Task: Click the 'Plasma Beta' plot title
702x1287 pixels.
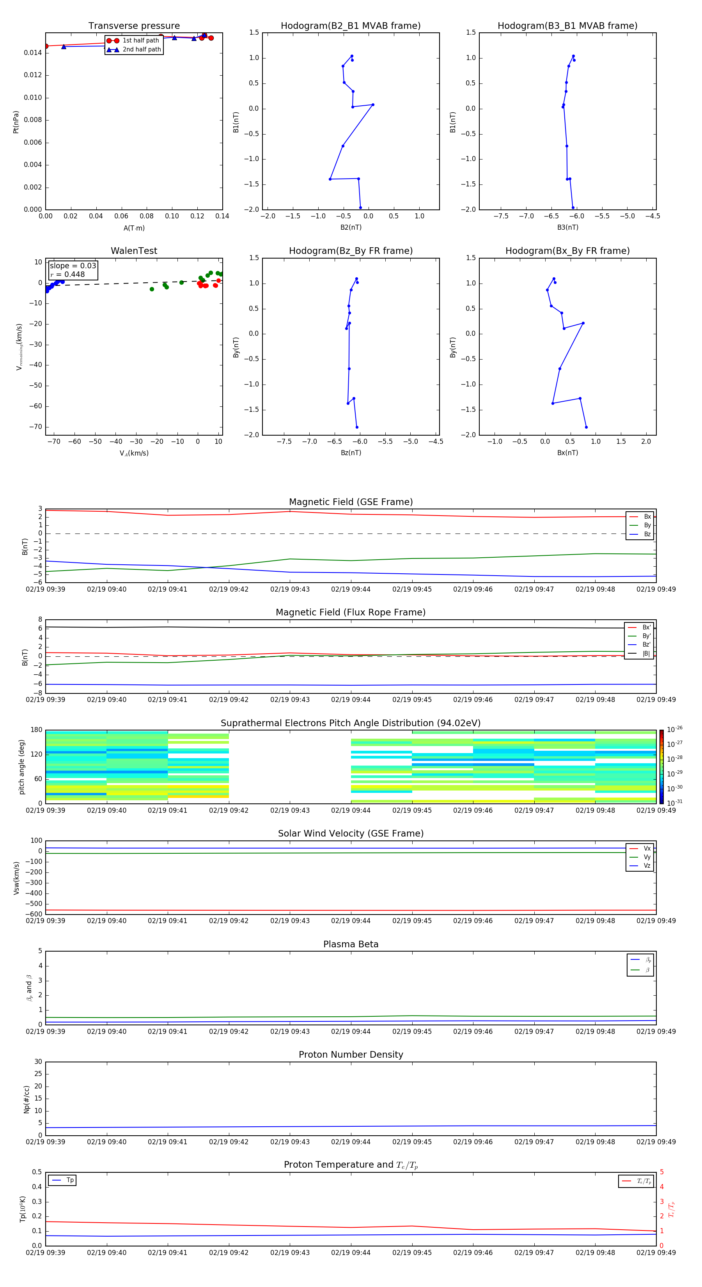Action: click(351, 944)
